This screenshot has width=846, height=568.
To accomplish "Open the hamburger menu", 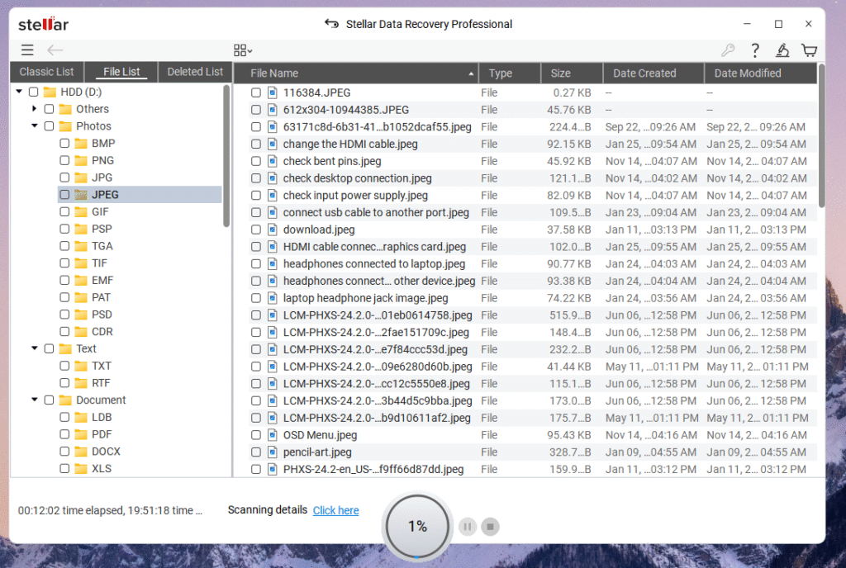I will (26, 50).
